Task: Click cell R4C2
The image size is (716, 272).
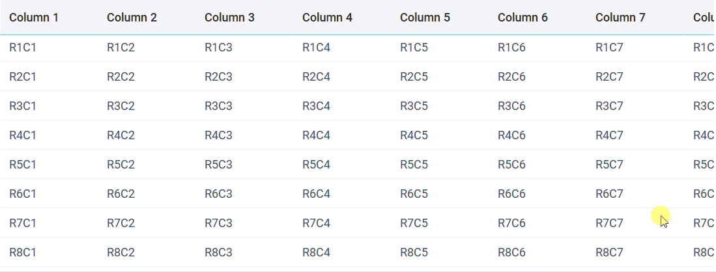Action: [121, 135]
